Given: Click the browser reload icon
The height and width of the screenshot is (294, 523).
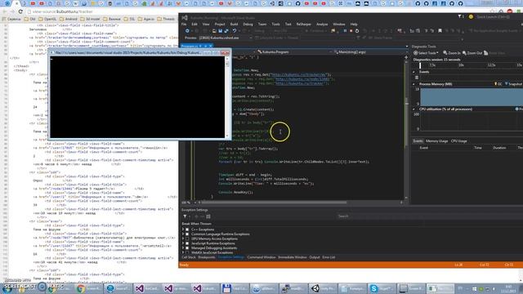Looking at the screenshot, I should [x=20, y=11].
